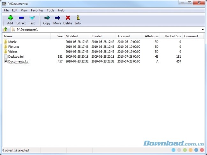Viewport: 207px width, 155px height.
Task: Click the A attribute of Documents.7z
Action: (x=157, y=61)
